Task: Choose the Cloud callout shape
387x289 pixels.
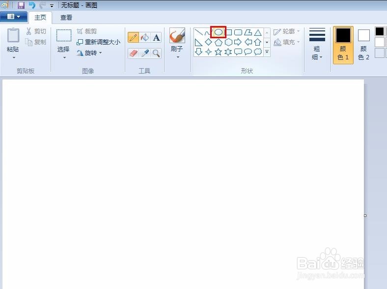Action: (258, 52)
